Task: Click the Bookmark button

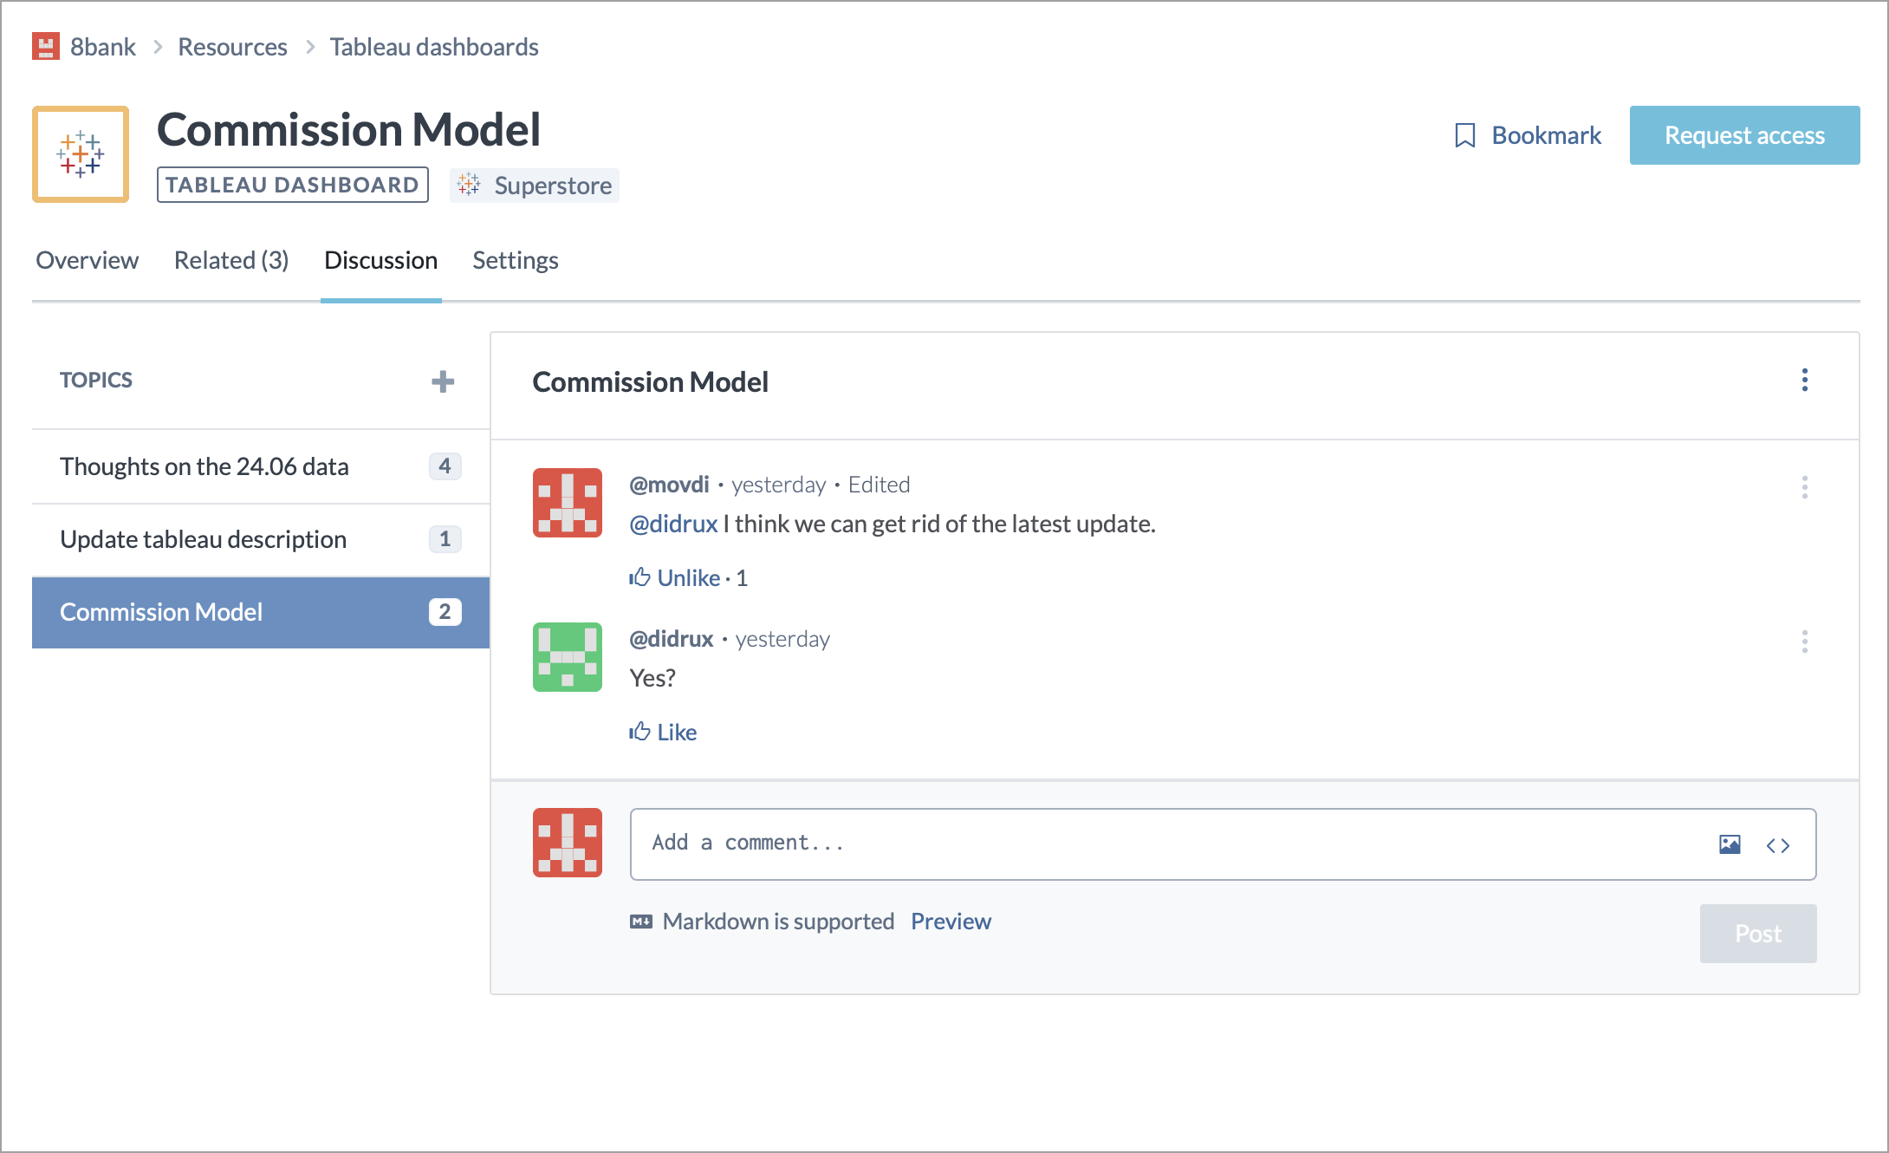Action: click(x=1529, y=135)
